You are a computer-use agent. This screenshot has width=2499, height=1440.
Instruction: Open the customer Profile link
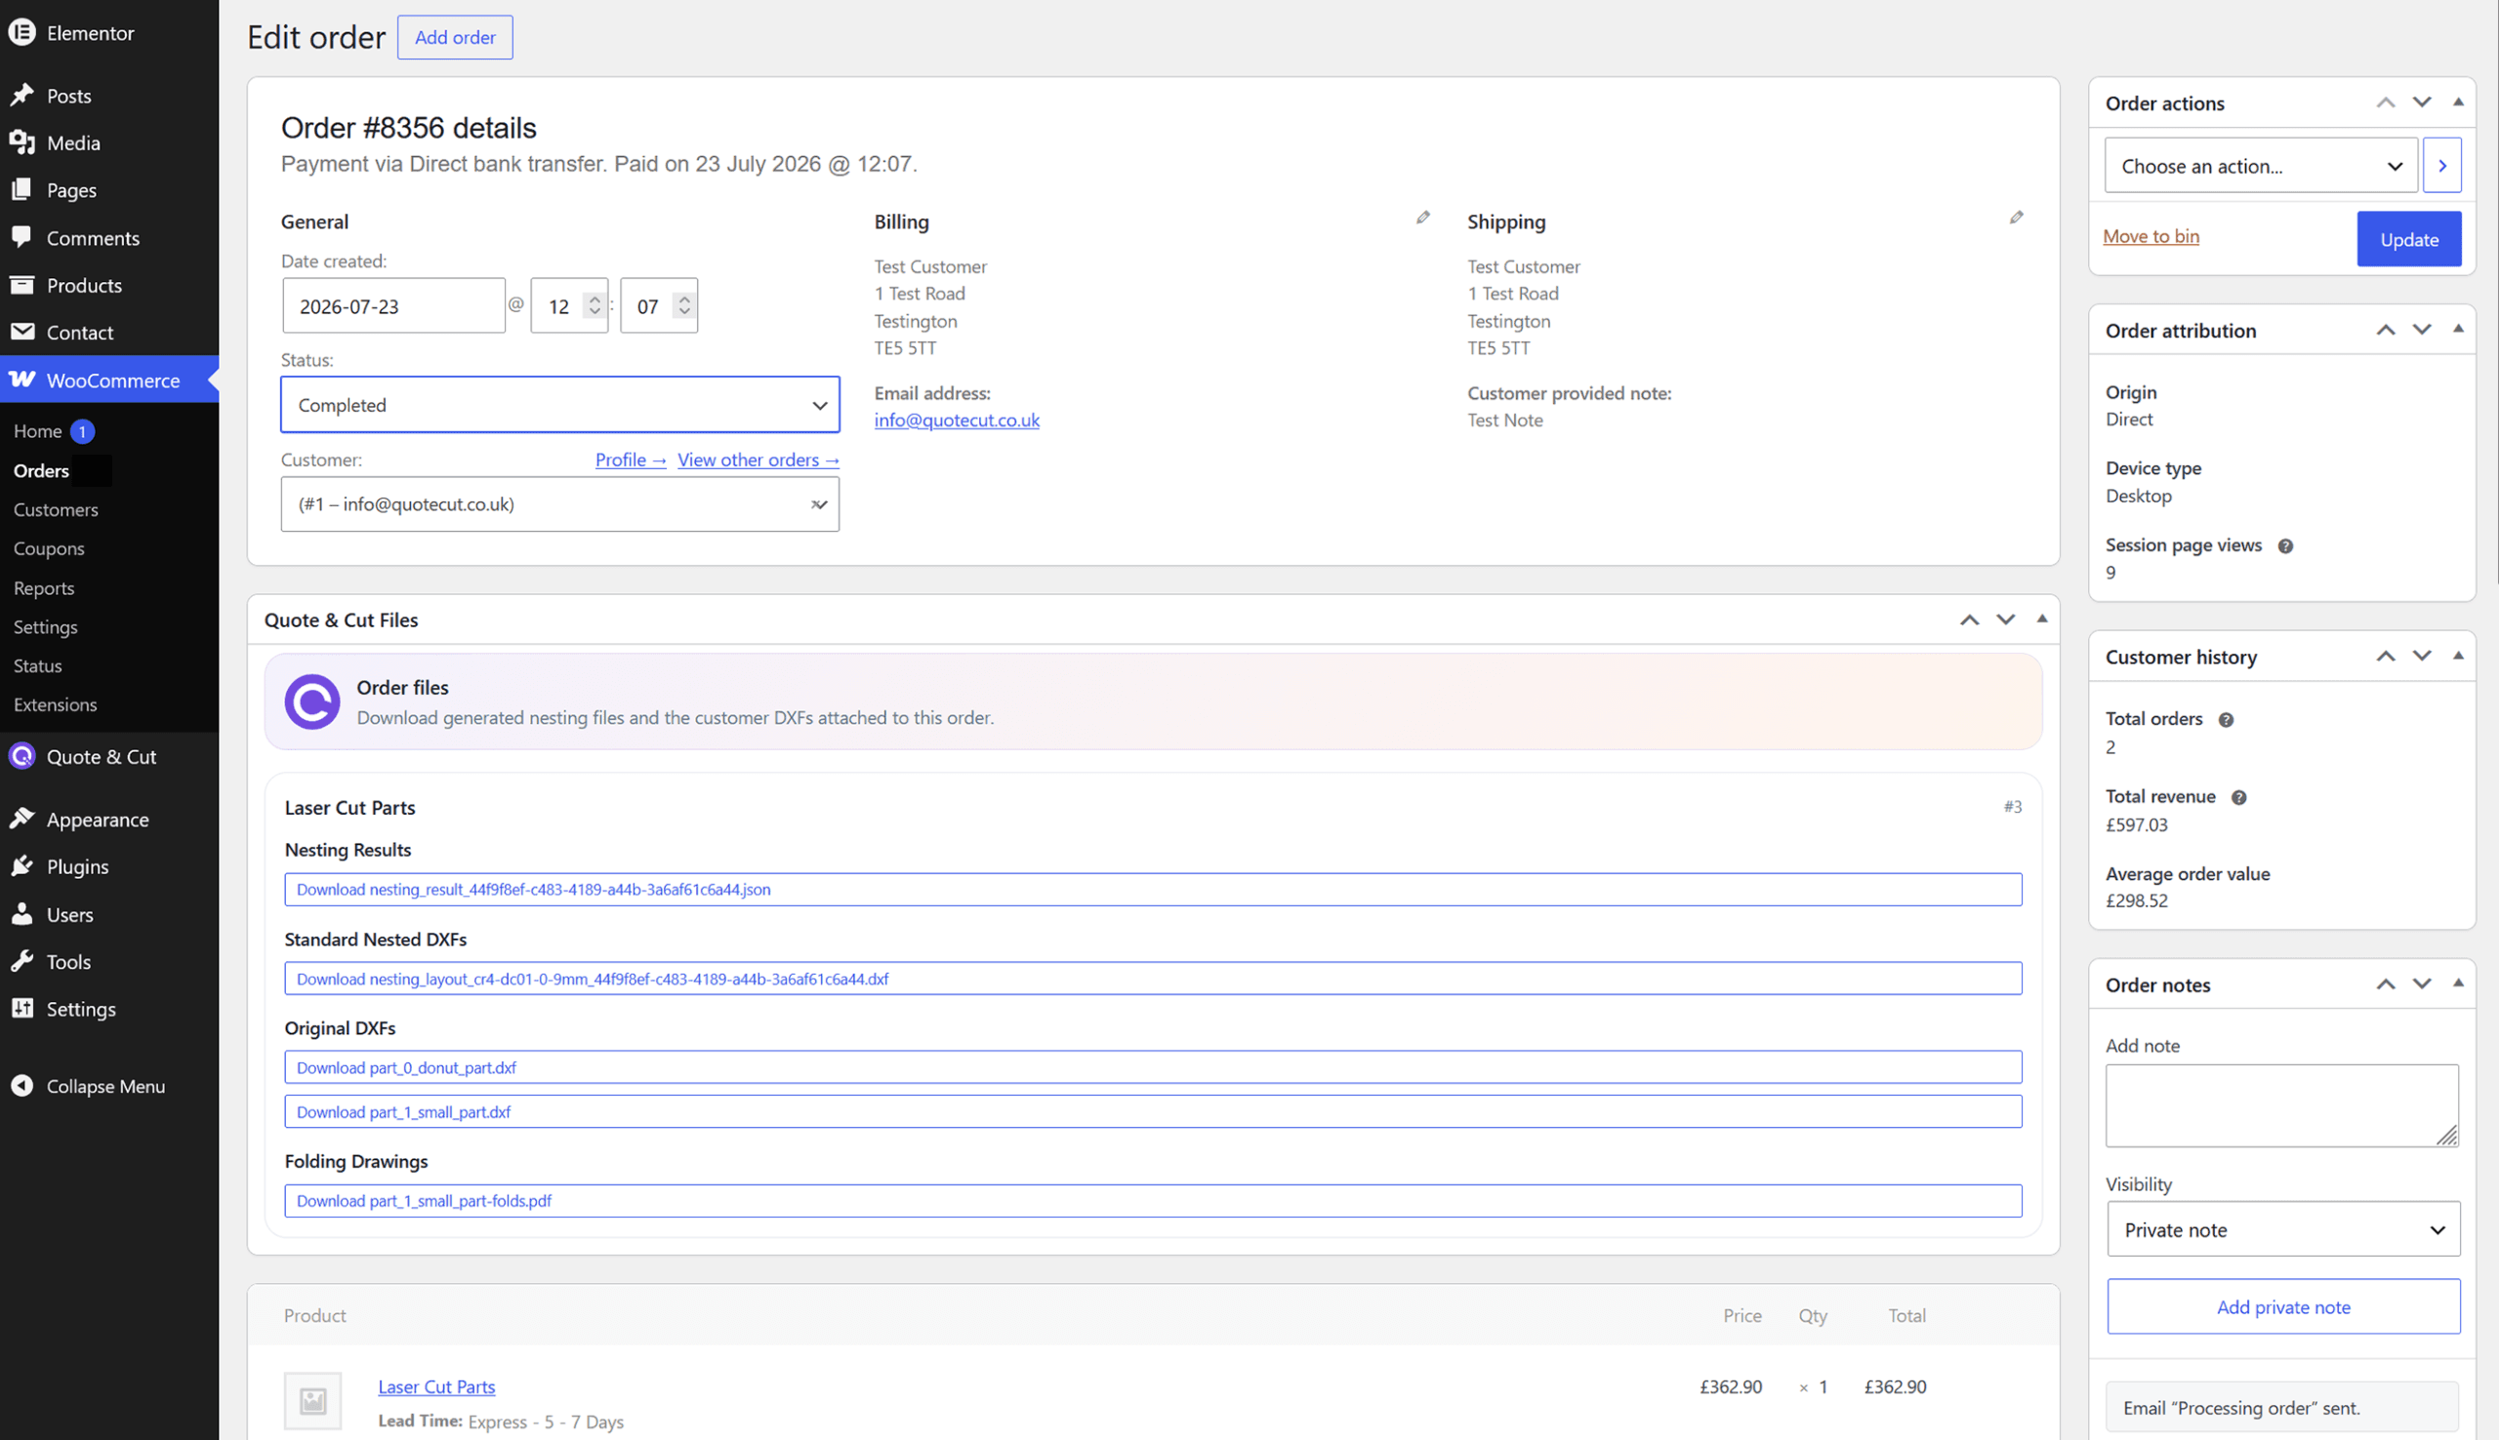tap(632, 460)
